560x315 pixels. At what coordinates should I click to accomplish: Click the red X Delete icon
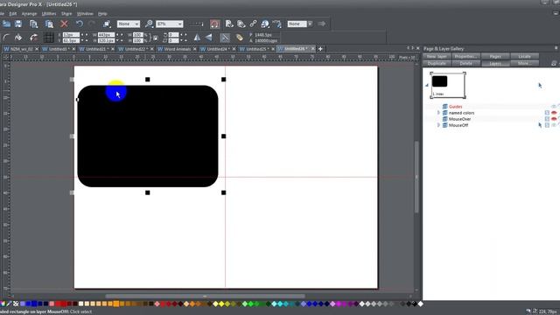64,24
